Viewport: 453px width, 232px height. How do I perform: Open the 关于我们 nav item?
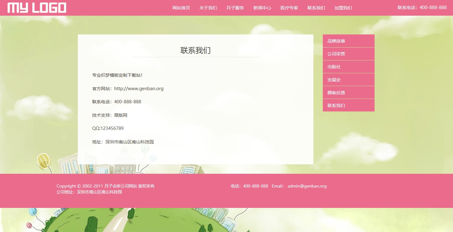(x=208, y=8)
